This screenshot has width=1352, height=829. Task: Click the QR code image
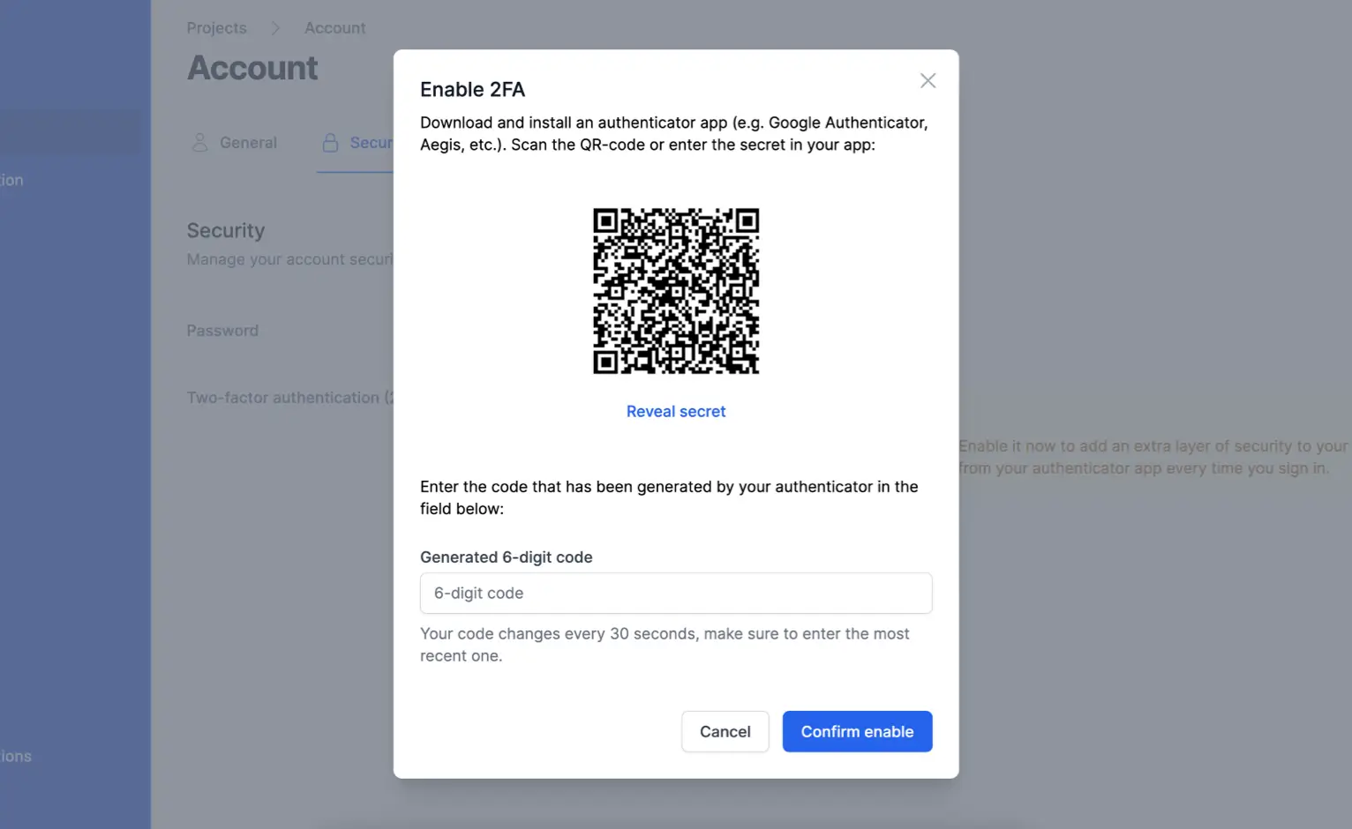(x=676, y=292)
